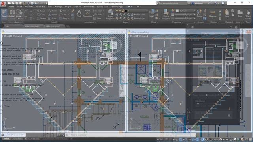Select the Array tool
Viewport: 253px width, 142px height.
[63, 19]
